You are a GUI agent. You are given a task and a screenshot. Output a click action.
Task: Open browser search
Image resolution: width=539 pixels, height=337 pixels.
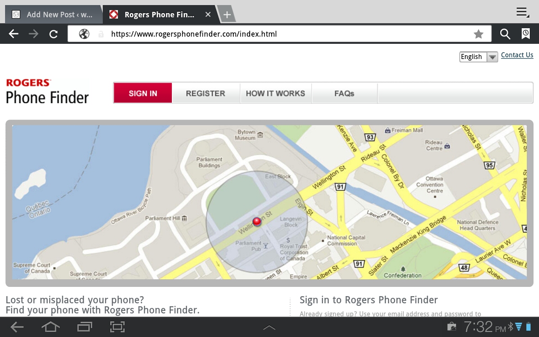[x=504, y=34]
